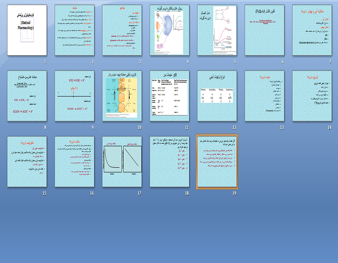Click slide 9 with horizontal pH scale

coord(74,96)
